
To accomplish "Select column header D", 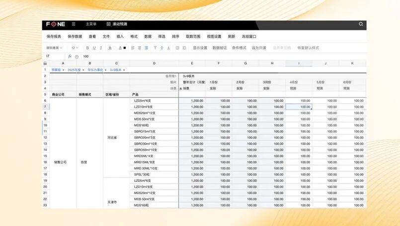I will [154, 63].
